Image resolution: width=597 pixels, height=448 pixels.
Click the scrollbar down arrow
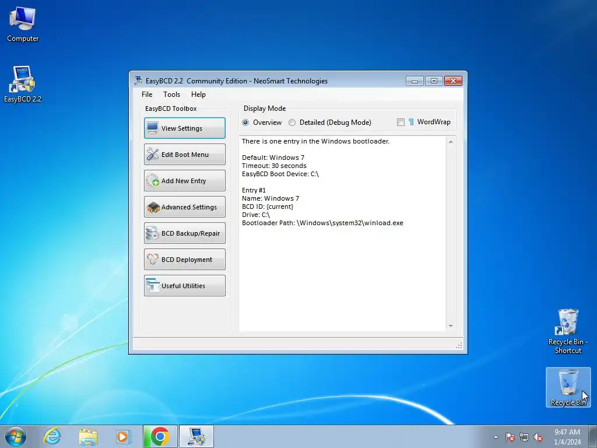tap(451, 325)
